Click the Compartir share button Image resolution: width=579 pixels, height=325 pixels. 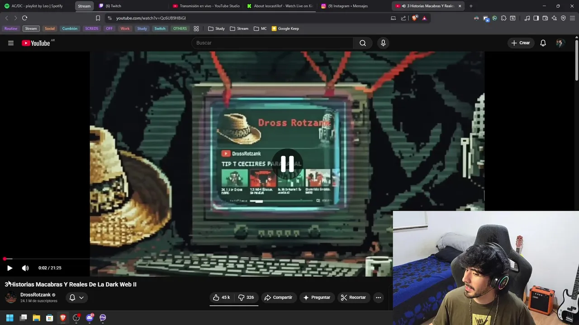coord(278,297)
